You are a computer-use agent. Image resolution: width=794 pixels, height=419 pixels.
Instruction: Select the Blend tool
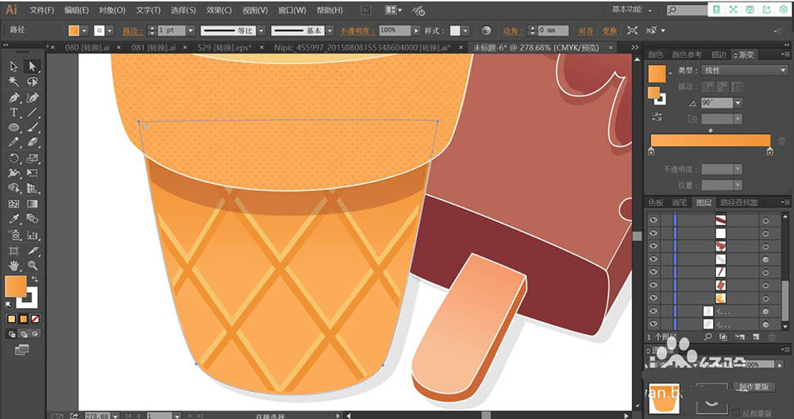[x=33, y=219]
